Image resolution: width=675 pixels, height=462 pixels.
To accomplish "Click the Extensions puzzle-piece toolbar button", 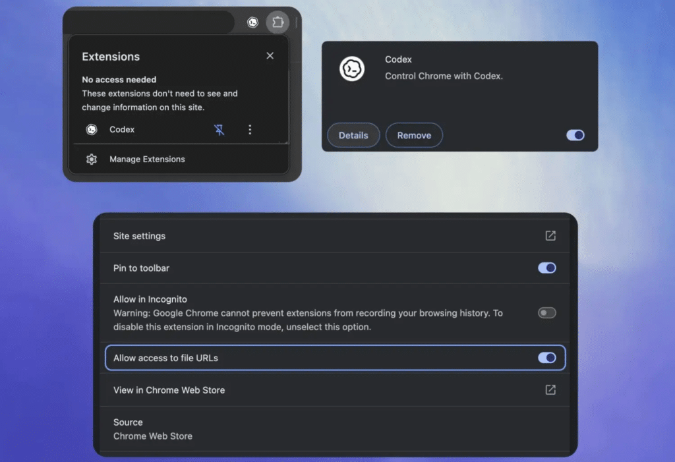I will [x=278, y=22].
